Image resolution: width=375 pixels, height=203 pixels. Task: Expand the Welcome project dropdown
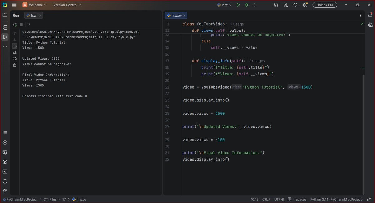(35, 5)
